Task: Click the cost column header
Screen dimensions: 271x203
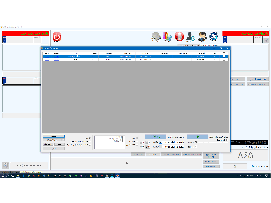Action: (93, 53)
